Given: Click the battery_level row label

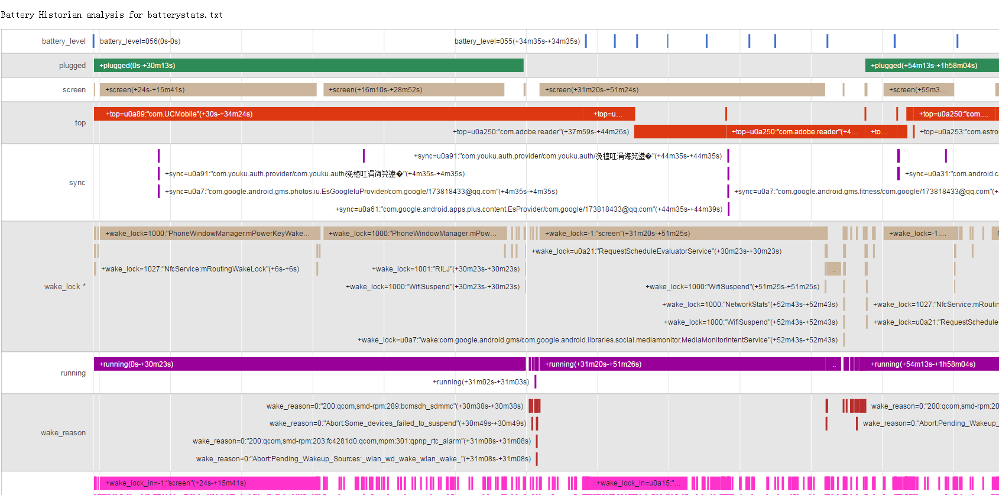Looking at the screenshot, I should (x=63, y=41).
